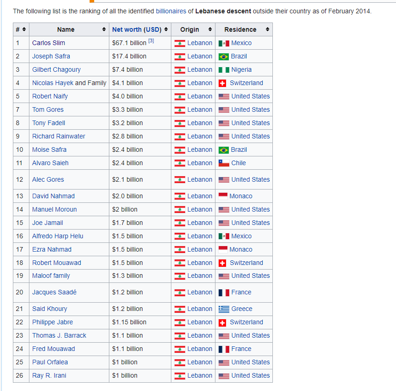Click France flag in Jacques Saadé row

224,293
